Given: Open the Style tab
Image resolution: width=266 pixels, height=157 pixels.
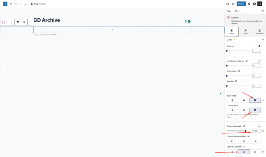Looking at the screenshot, I should pos(245,32).
